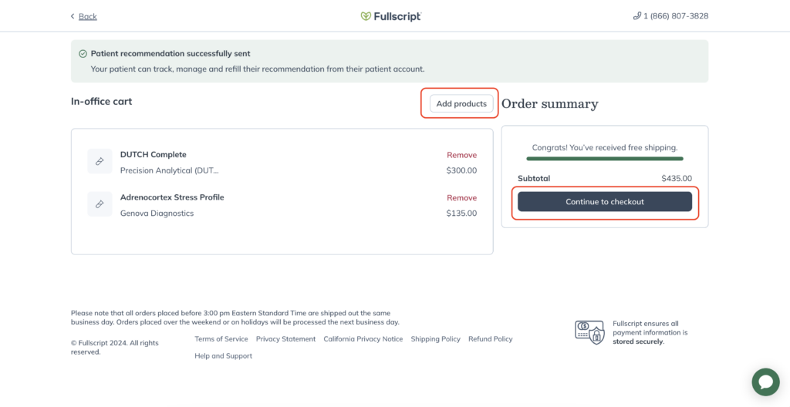Open the Privacy Statement link
This screenshot has height=407, width=790.
click(285, 339)
